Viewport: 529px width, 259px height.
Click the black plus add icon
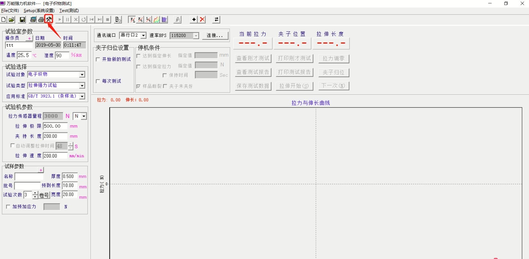194,19
